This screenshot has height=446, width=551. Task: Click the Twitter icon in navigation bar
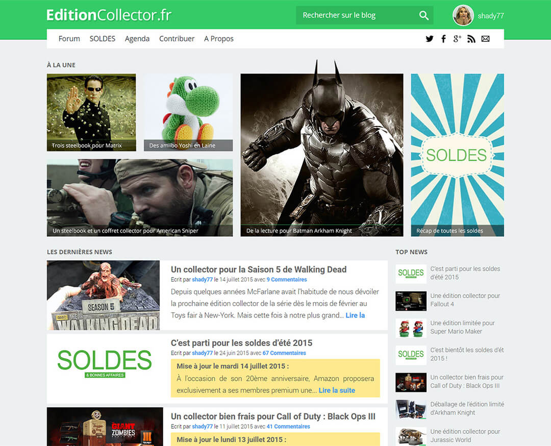pos(430,39)
